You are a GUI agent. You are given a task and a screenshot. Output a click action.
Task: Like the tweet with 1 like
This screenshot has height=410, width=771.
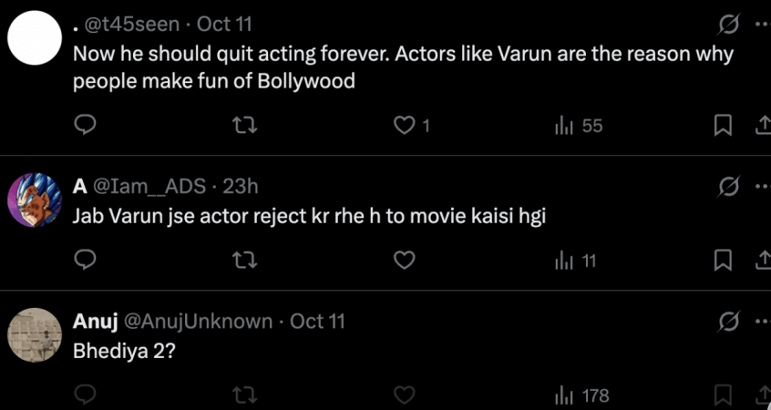pyautogui.click(x=404, y=126)
